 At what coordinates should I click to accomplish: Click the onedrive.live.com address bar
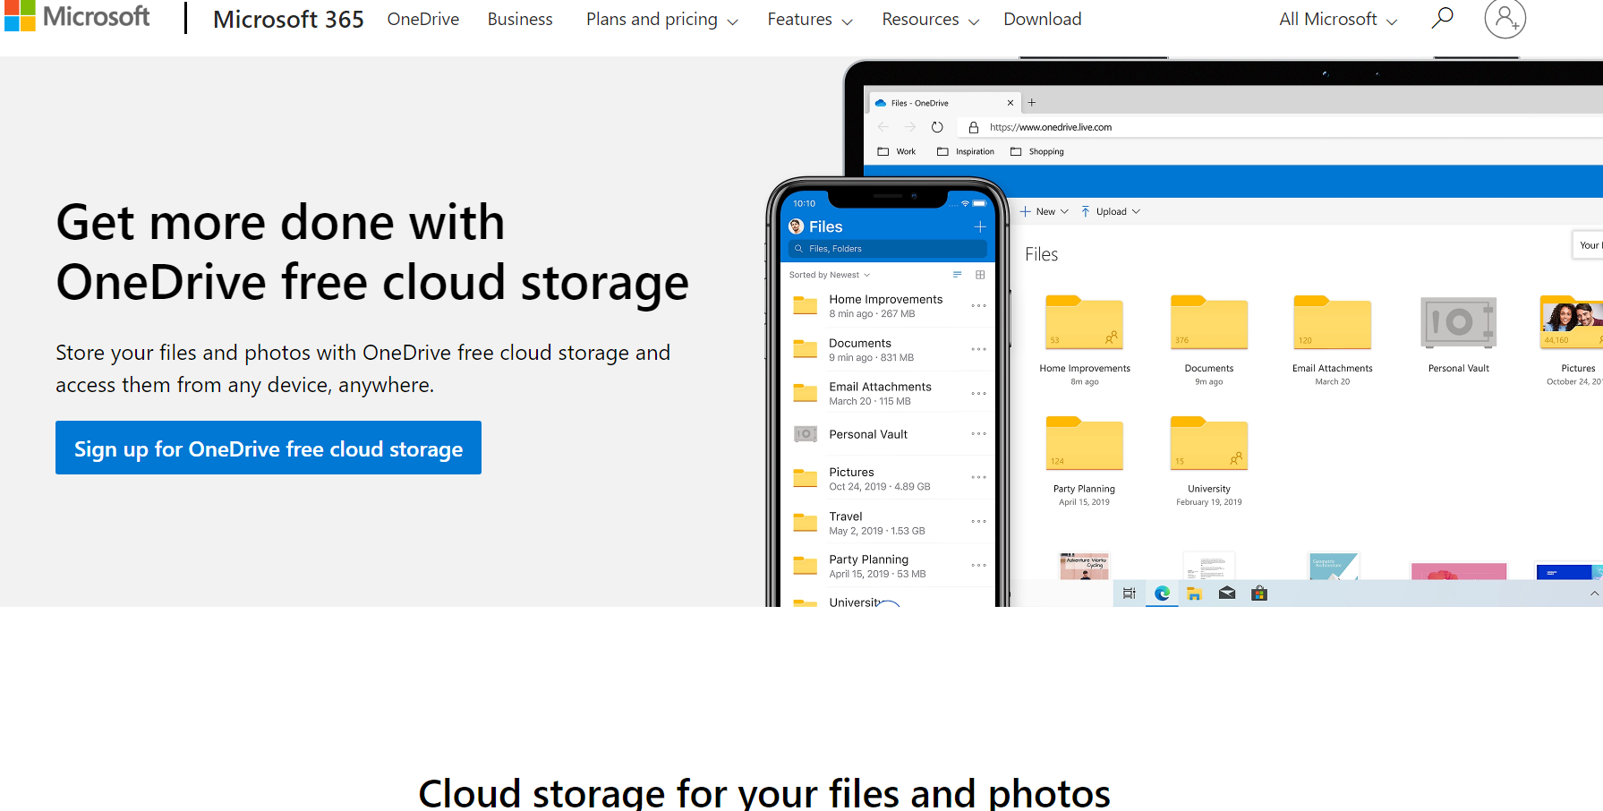(1280, 127)
